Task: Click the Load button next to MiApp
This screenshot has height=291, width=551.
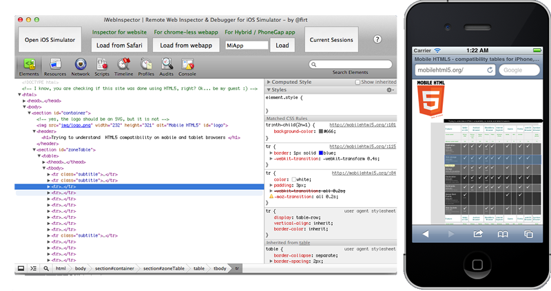Action: pyautogui.click(x=282, y=45)
